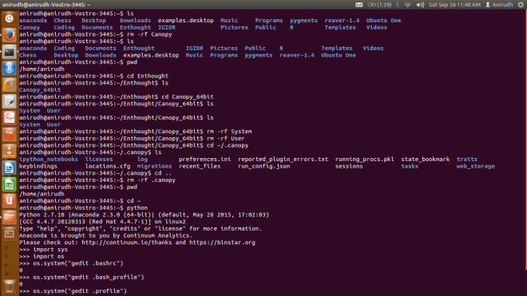Screen dimensions: 527x296
Task: Click the 'import os' Python line
Action: click(49, 256)
